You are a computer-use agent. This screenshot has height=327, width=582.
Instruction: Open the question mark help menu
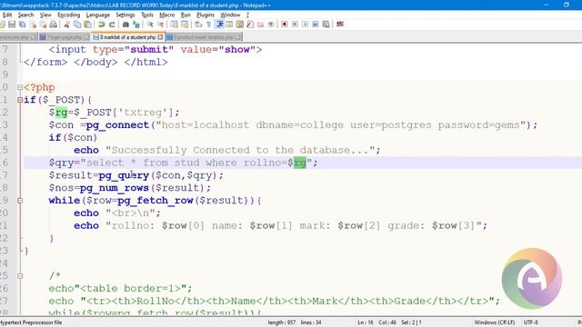point(247,15)
